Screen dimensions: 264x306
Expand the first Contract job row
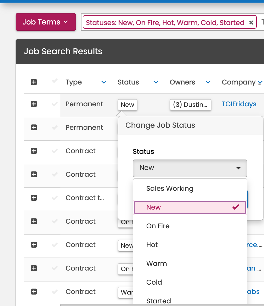coord(34,151)
